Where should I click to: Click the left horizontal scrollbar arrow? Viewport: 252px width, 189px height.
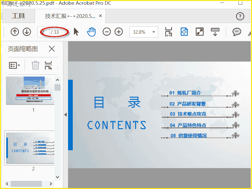point(7,184)
